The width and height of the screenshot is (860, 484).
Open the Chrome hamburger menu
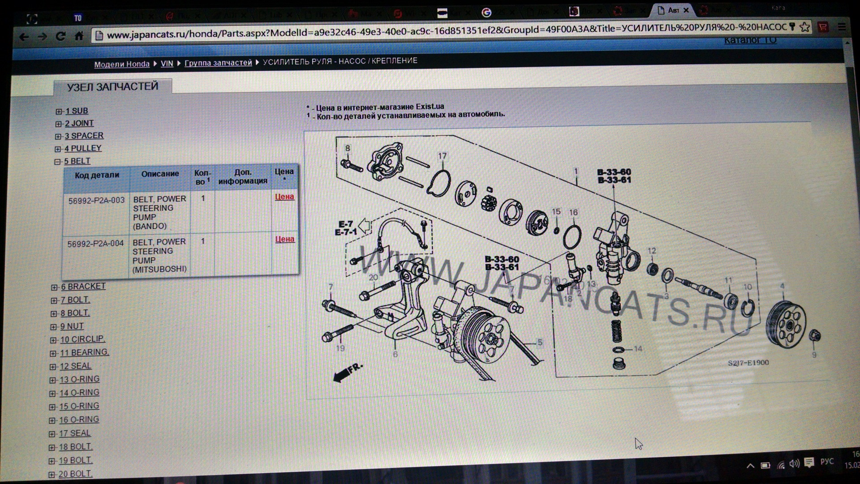click(842, 27)
